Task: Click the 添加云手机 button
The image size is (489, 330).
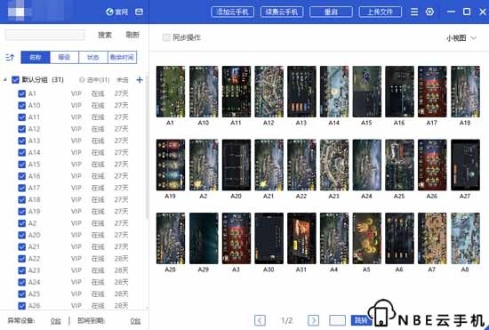Action: pos(233,12)
